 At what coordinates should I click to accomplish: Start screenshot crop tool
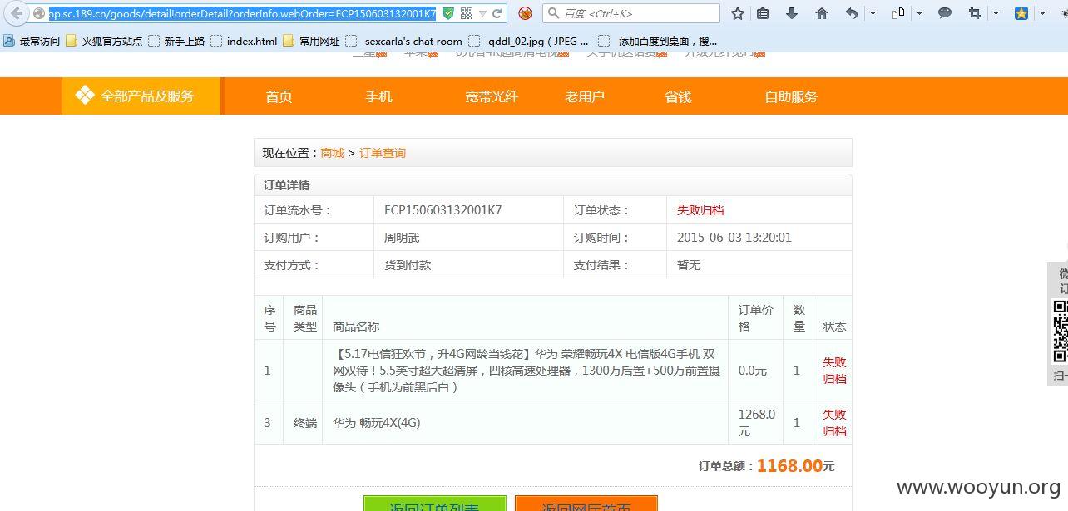tap(975, 13)
